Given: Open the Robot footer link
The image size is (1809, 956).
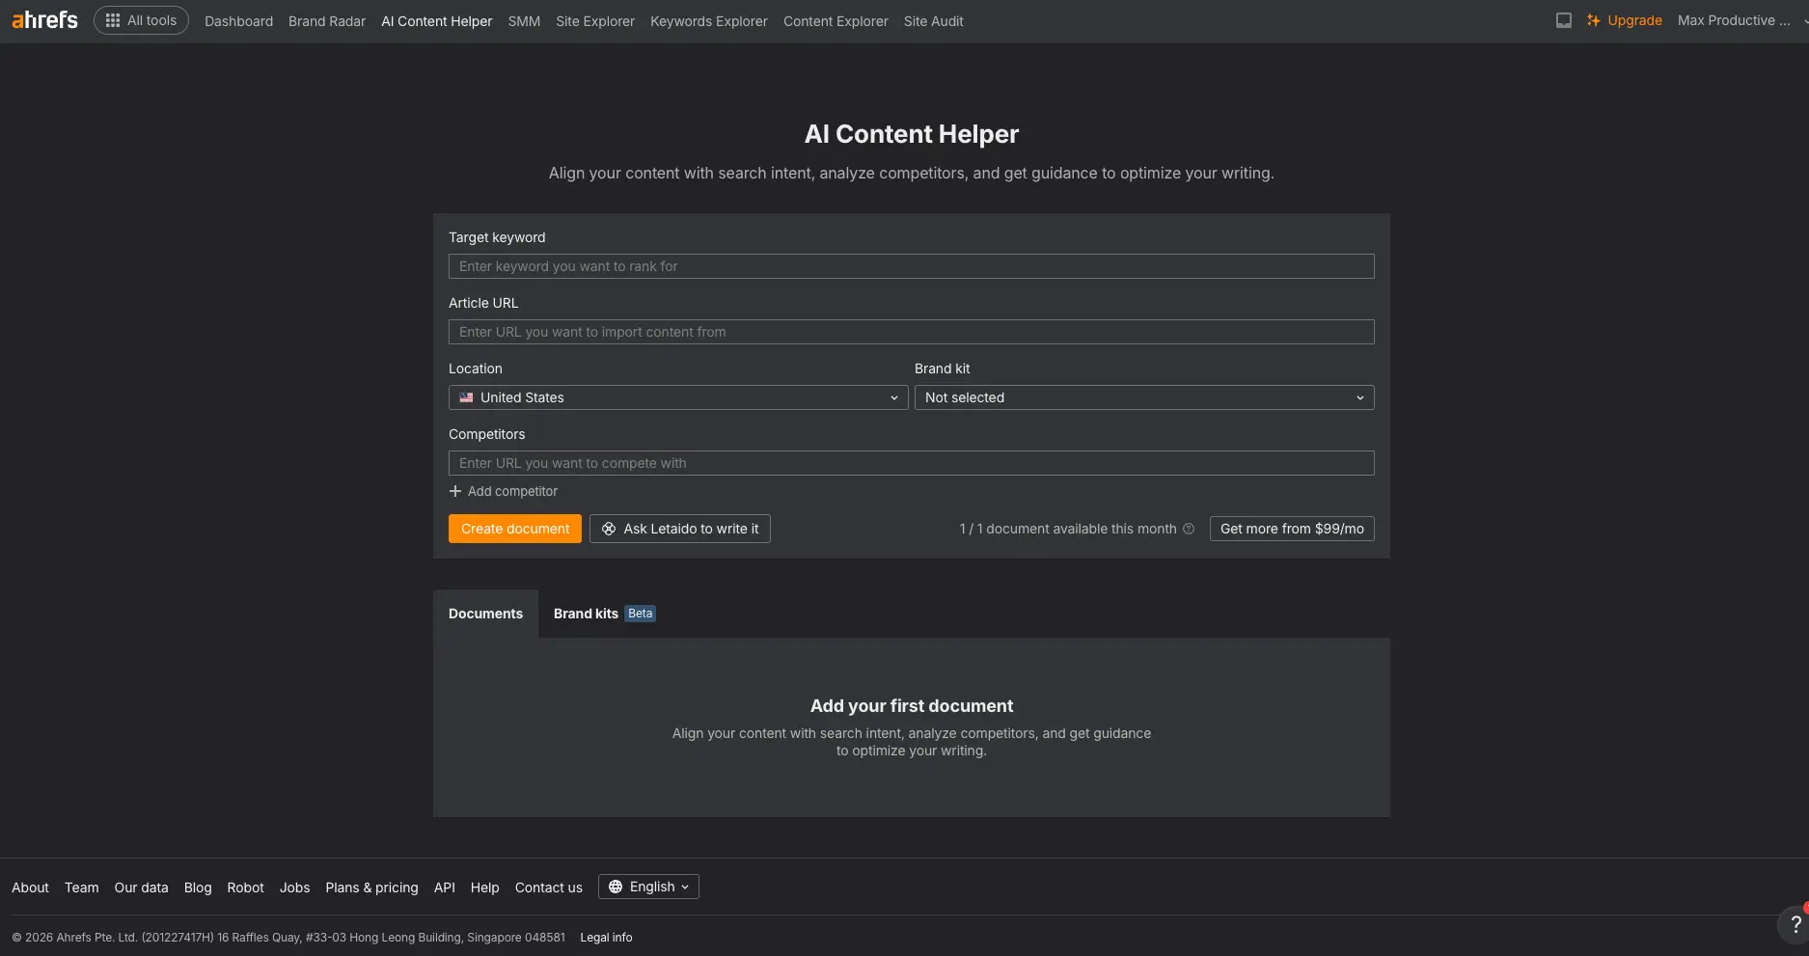Looking at the screenshot, I should coord(245,888).
